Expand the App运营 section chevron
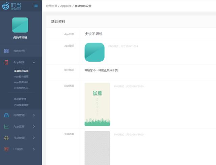Screen dimensions: 216x165 (34, 127)
